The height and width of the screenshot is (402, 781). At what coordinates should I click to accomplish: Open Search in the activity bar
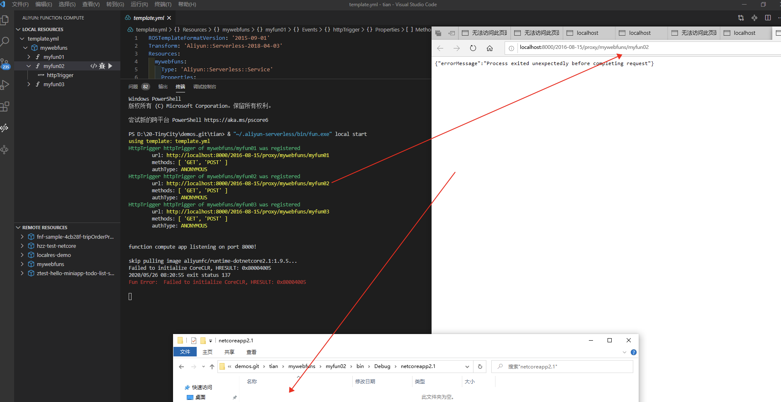coord(5,41)
